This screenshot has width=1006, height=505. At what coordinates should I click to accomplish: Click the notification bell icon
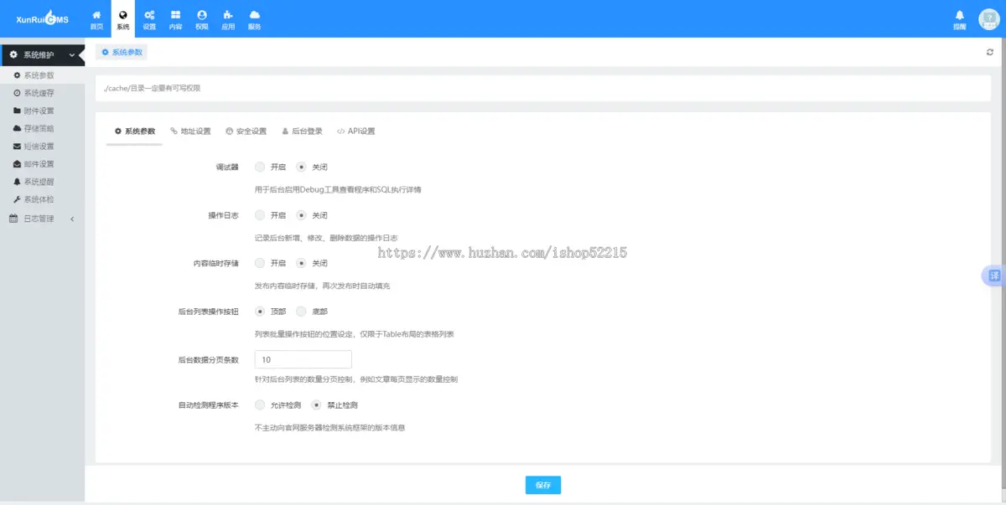[x=959, y=13]
